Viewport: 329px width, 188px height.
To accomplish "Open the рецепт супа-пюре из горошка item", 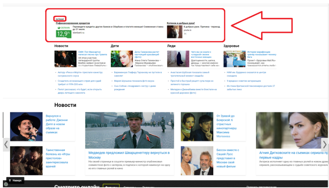I will point(192,83).
